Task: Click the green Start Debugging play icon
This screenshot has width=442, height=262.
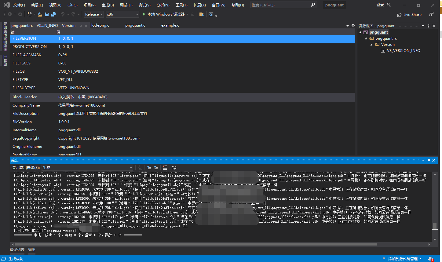Action: coord(144,14)
